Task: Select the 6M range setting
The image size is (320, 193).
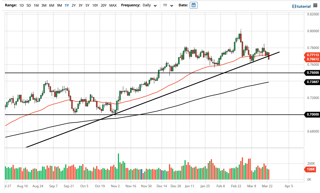Action: point(51,5)
